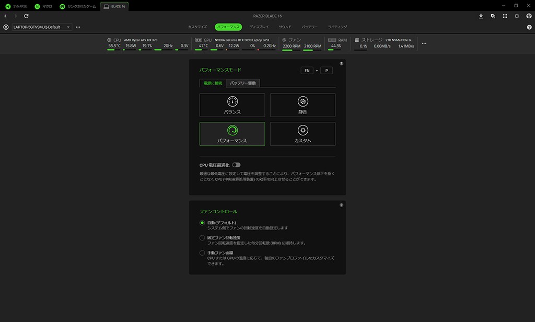Toggle CPU 電圧最適化 switch
The width and height of the screenshot is (535, 322).
click(236, 165)
